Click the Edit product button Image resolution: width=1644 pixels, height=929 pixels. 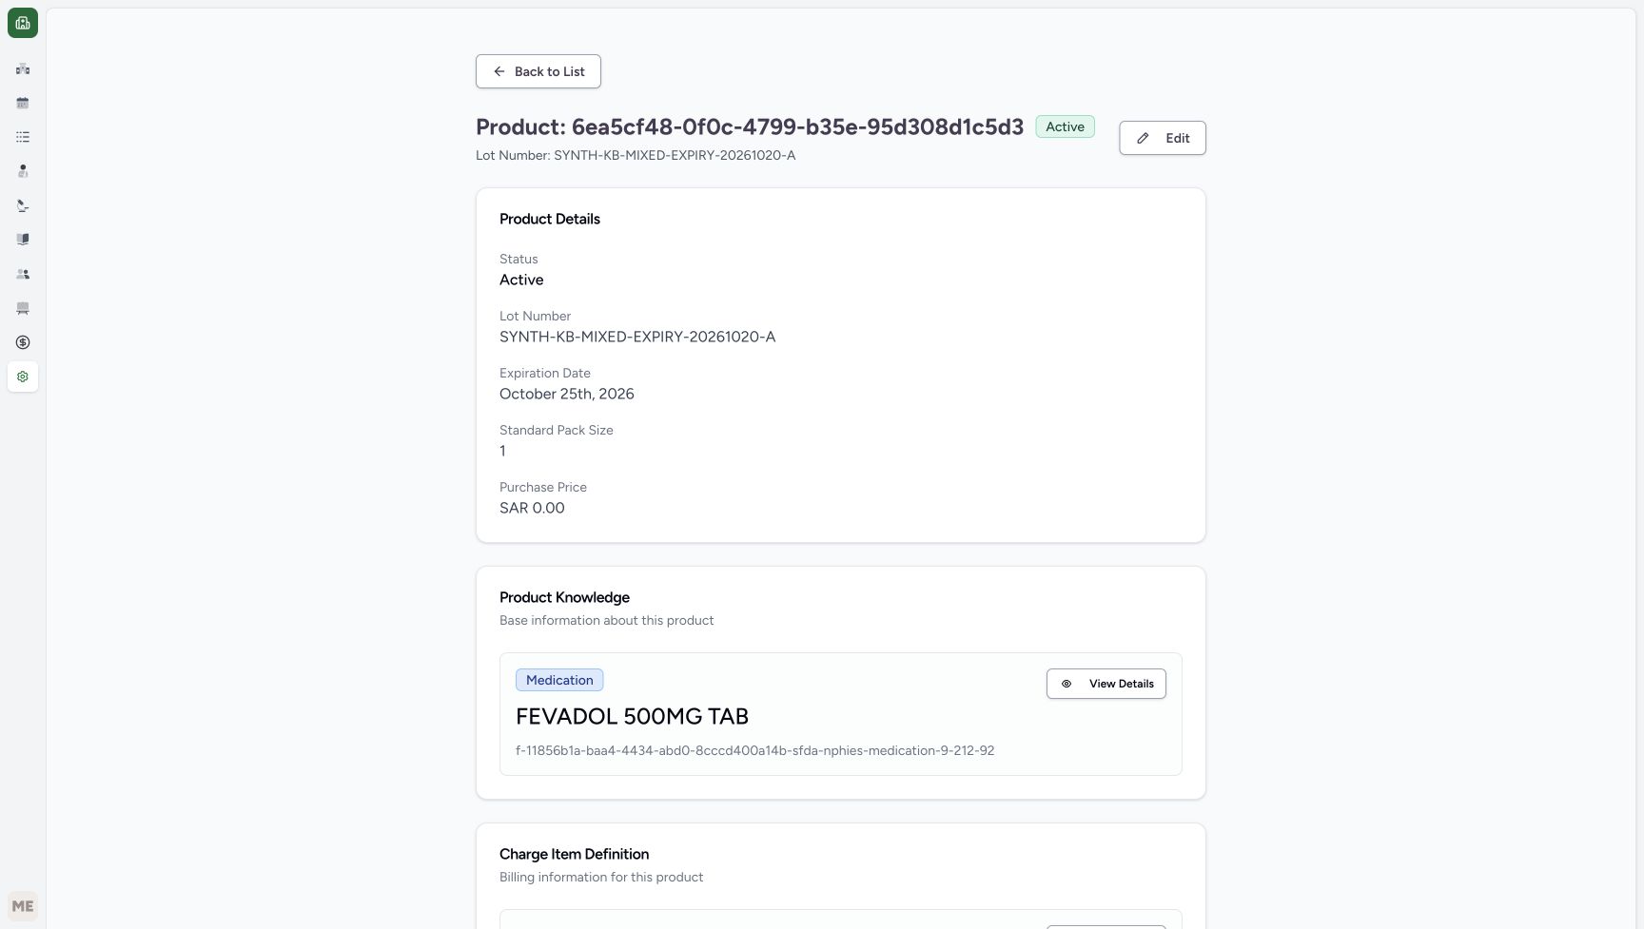click(x=1163, y=138)
